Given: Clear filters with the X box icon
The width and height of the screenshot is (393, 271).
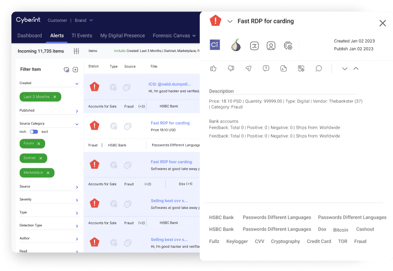Looking at the screenshot, I should point(75,70).
